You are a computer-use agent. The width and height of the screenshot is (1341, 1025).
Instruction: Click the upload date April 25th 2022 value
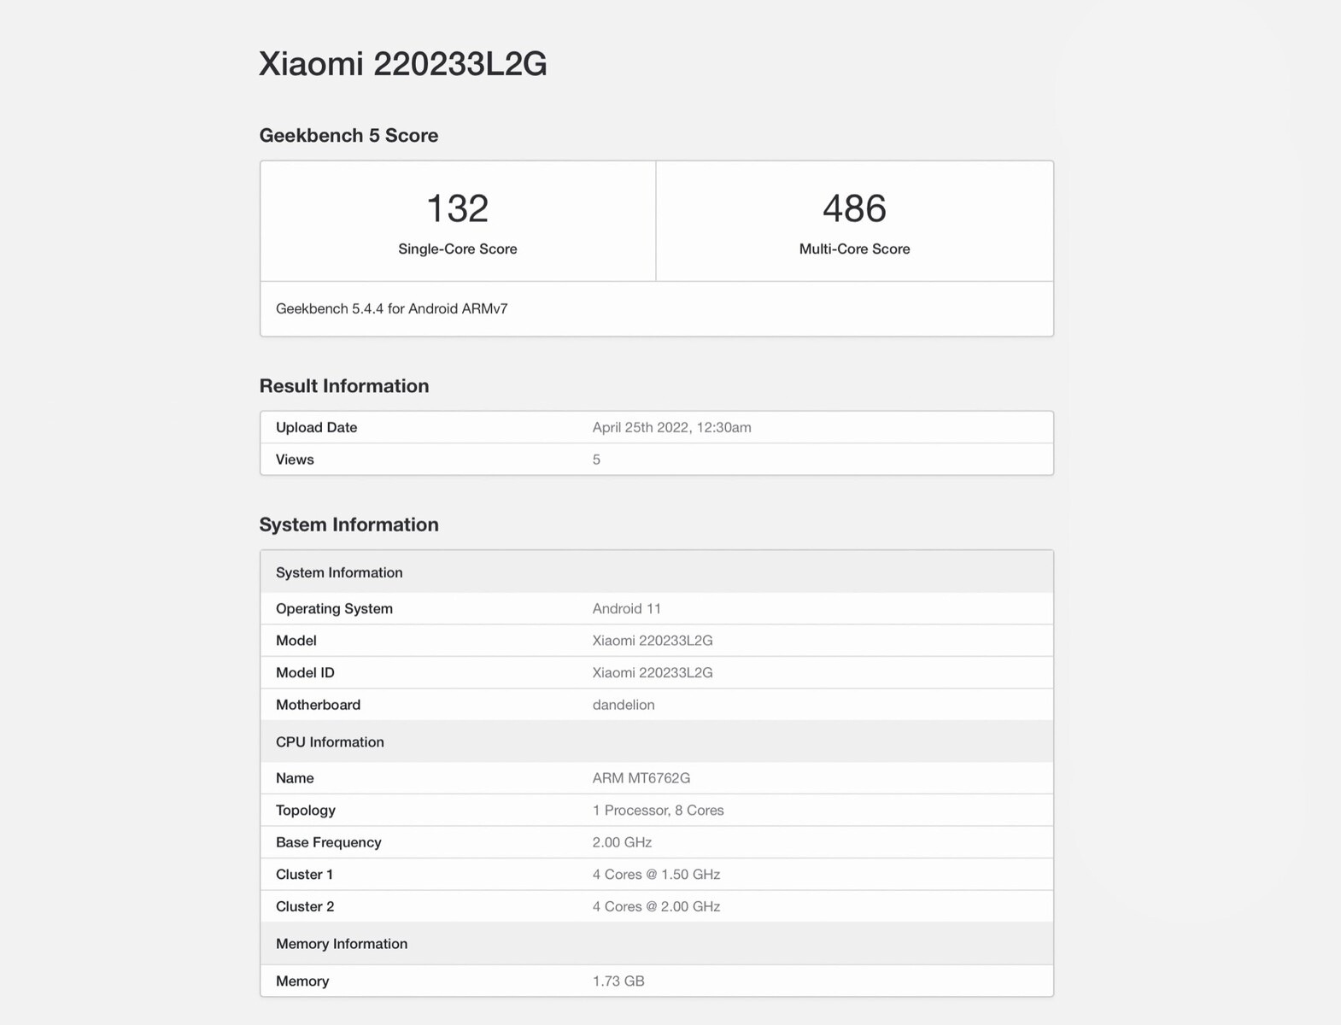pyautogui.click(x=671, y=427)
